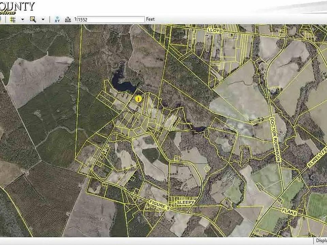Click the Feet units label
Image resolution: width=327 pixels, height=245 pixels.
click(x=150, y=19)
